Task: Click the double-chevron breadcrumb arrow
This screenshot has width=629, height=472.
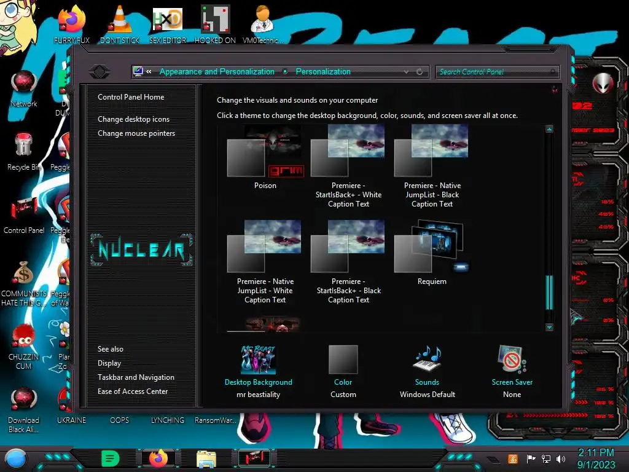Action: click(x=149, y=72)
